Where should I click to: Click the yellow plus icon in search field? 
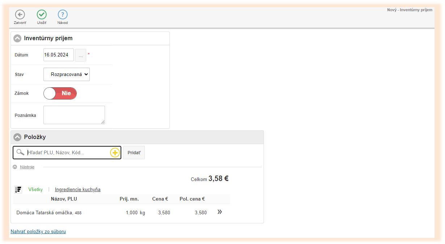coord(115,153)
